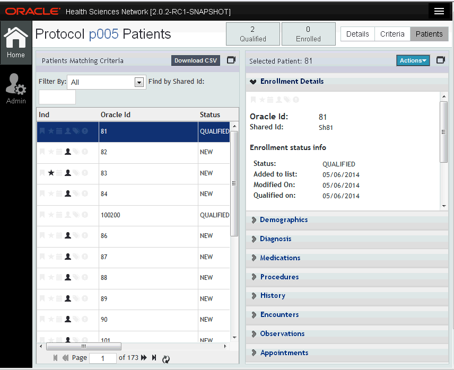Click the patient list horizontal scrollbar thumb
The image size is (454, 370).
[x=84, y=346]
